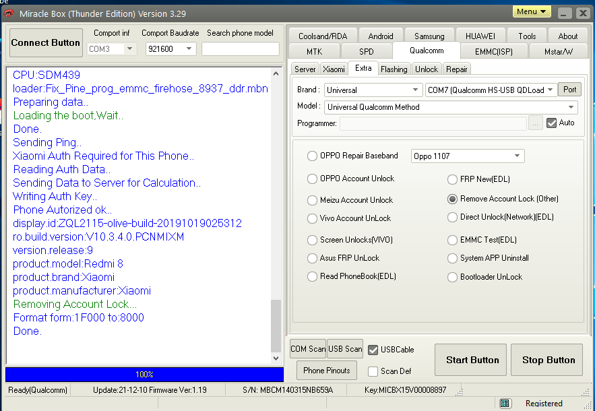Image resolution: width=595 pixels, height=411 pixels.
Task: Click the Connect Button
Action: tap(46, 42)
